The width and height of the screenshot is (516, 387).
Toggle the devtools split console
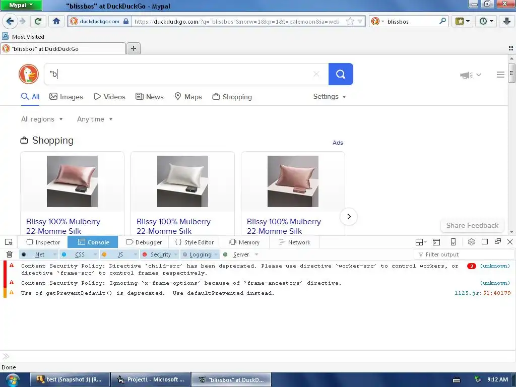tap(436, 242)
